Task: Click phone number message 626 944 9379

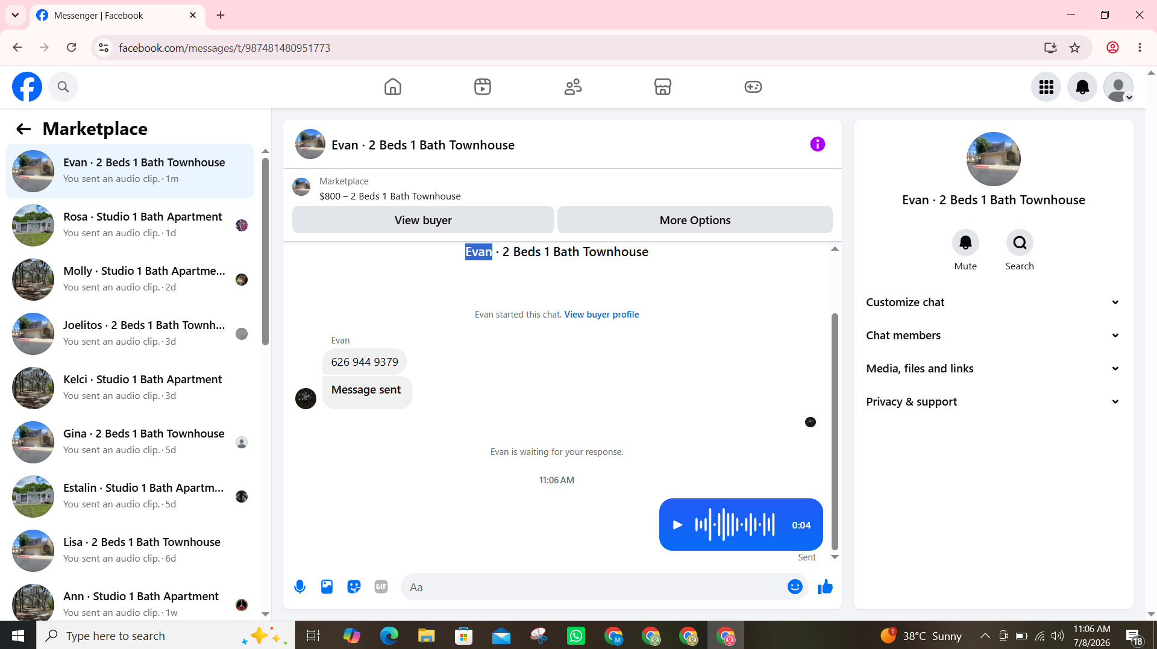Action: 365,362
